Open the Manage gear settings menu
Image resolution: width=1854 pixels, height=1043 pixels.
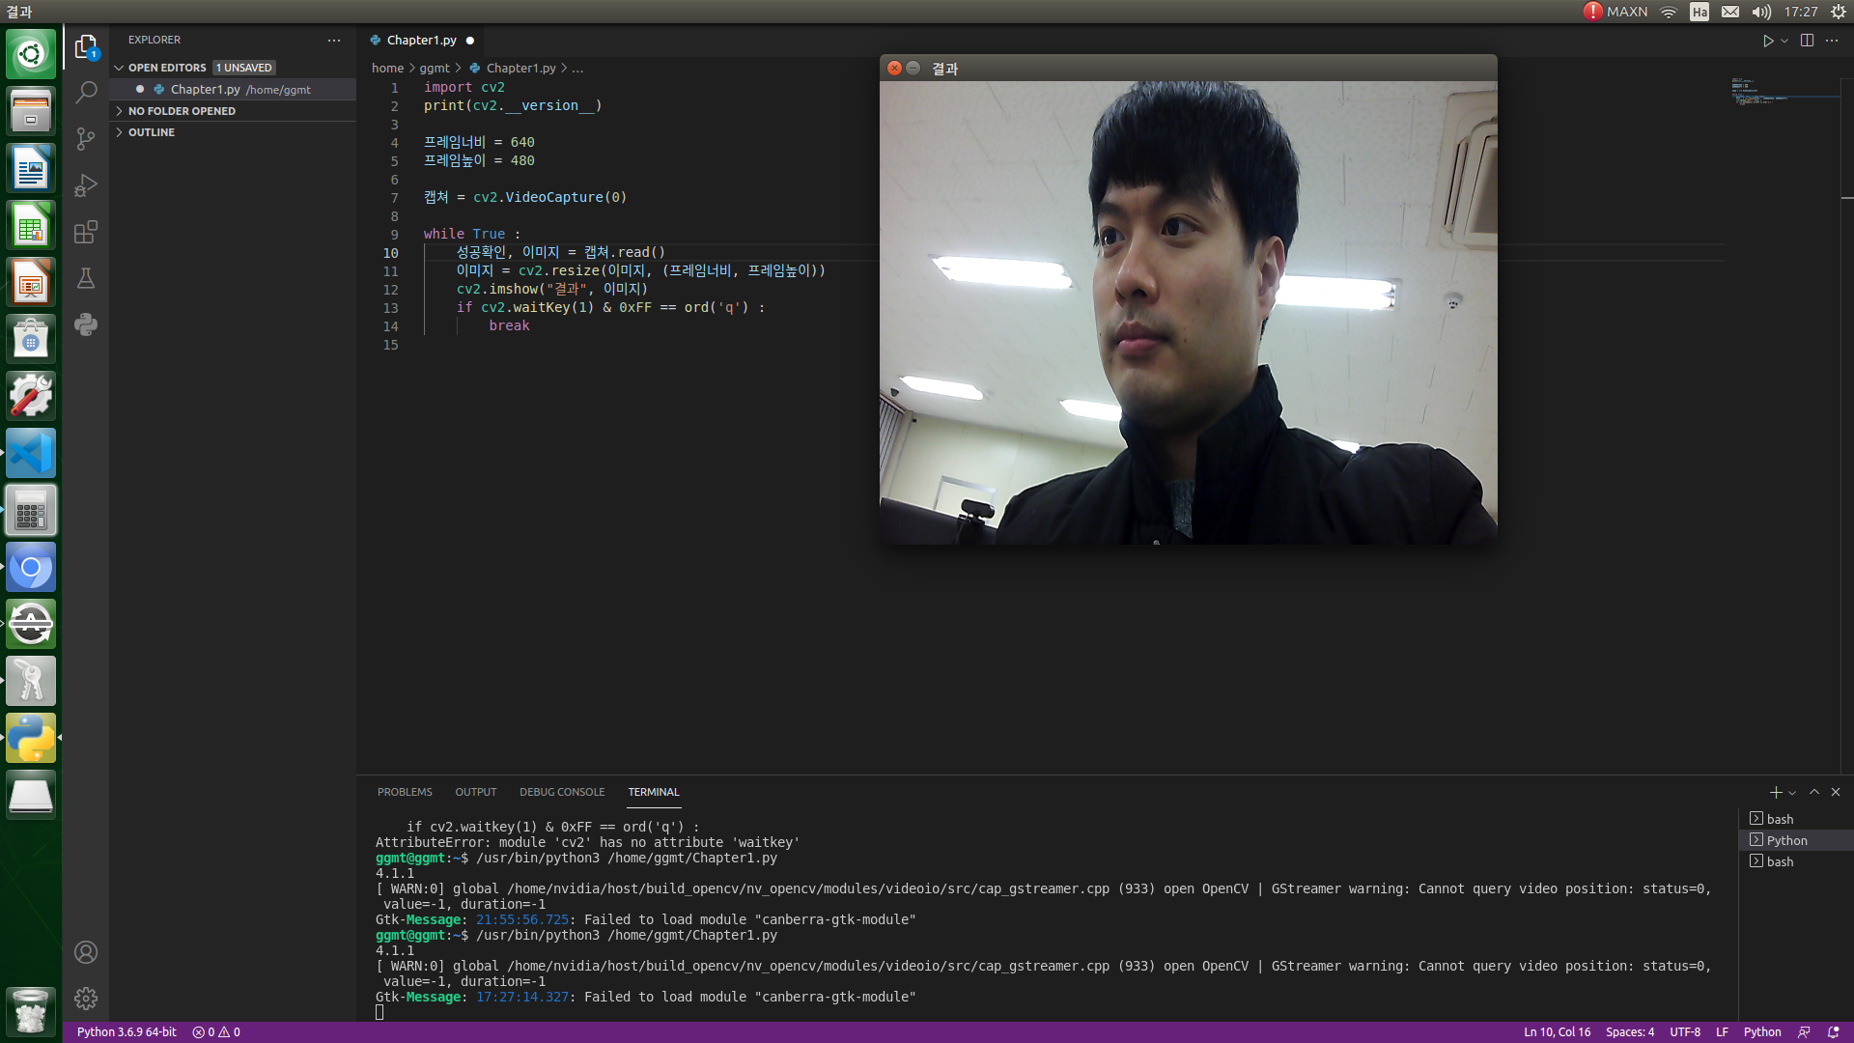click(x=86, y=998)
